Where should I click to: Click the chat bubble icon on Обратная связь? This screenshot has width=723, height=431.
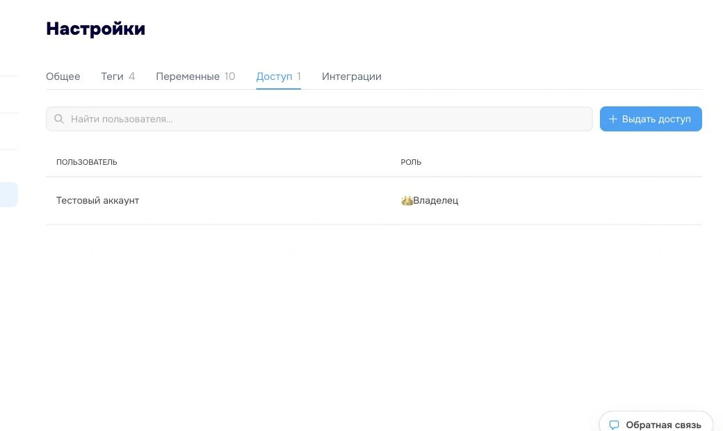(x=614, y=425)
